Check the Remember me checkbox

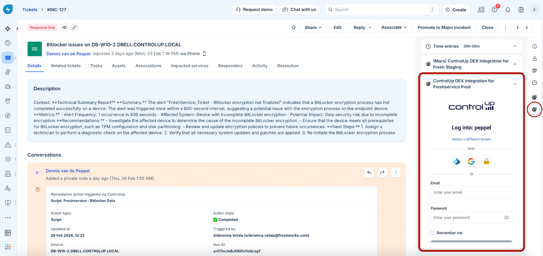point(433,233)
